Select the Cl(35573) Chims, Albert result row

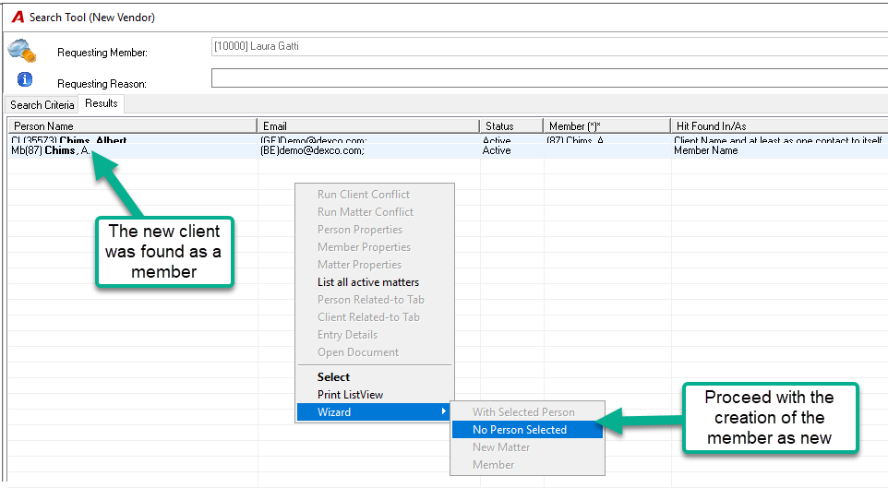pyautogui.click(x=448, y=140)
